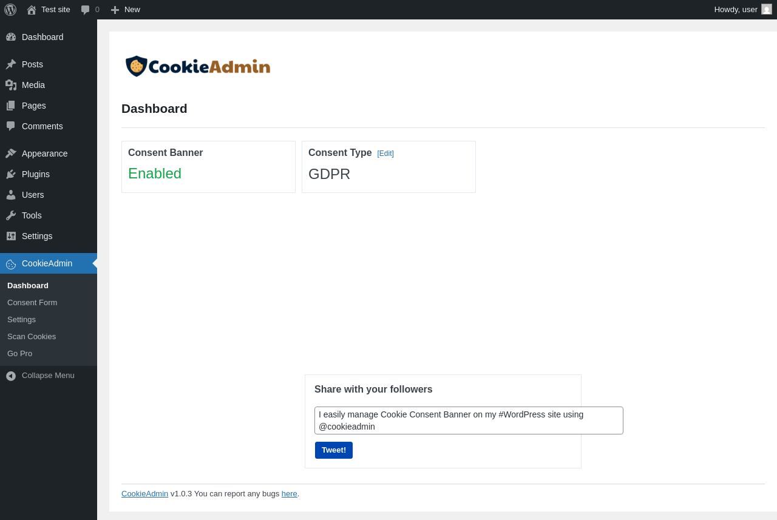The width and height of the screenshot is (777, 520).
Task: Select Go Pro in the submenu
Action: tap(19, 354)
